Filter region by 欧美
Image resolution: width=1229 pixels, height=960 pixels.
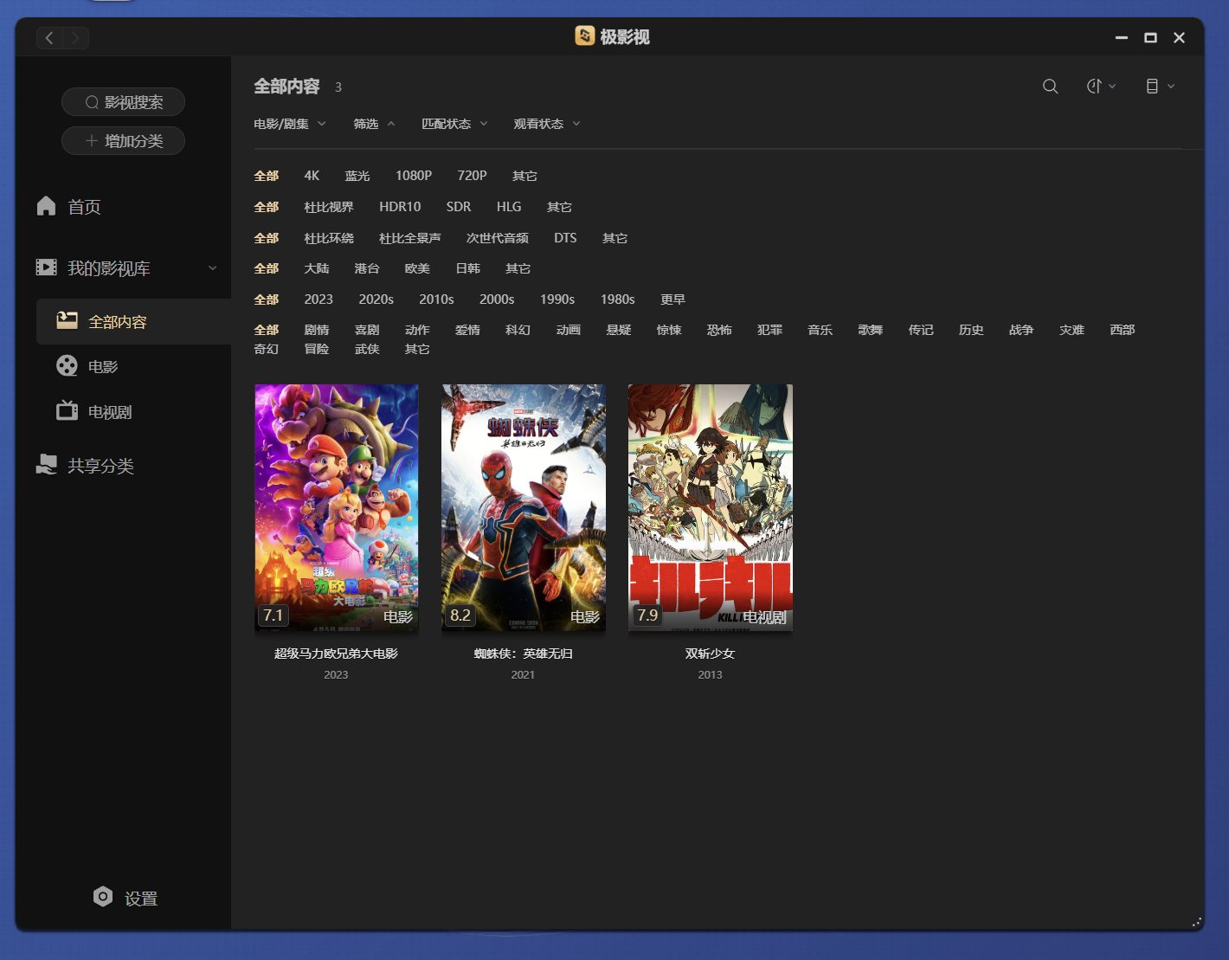(417, 268)
